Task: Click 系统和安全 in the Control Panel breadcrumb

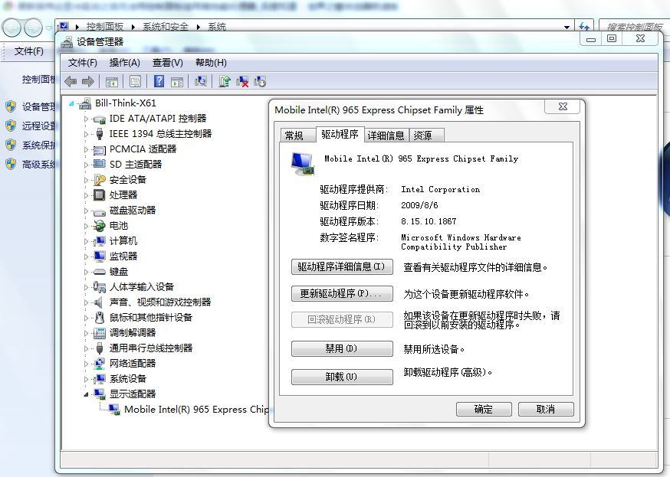Action: coord(166,27)
